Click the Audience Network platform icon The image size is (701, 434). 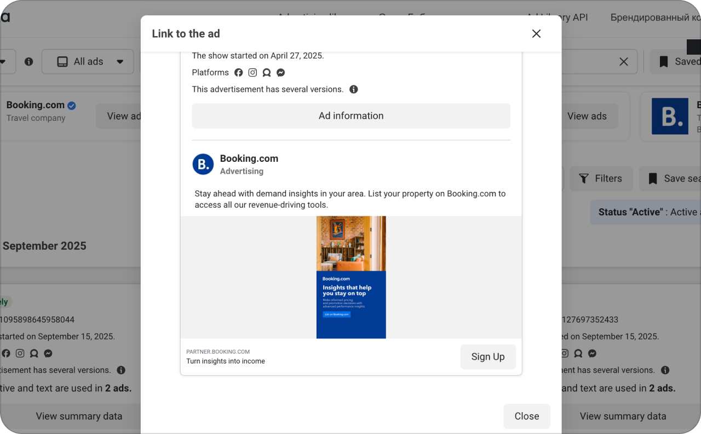pos(267,72)
